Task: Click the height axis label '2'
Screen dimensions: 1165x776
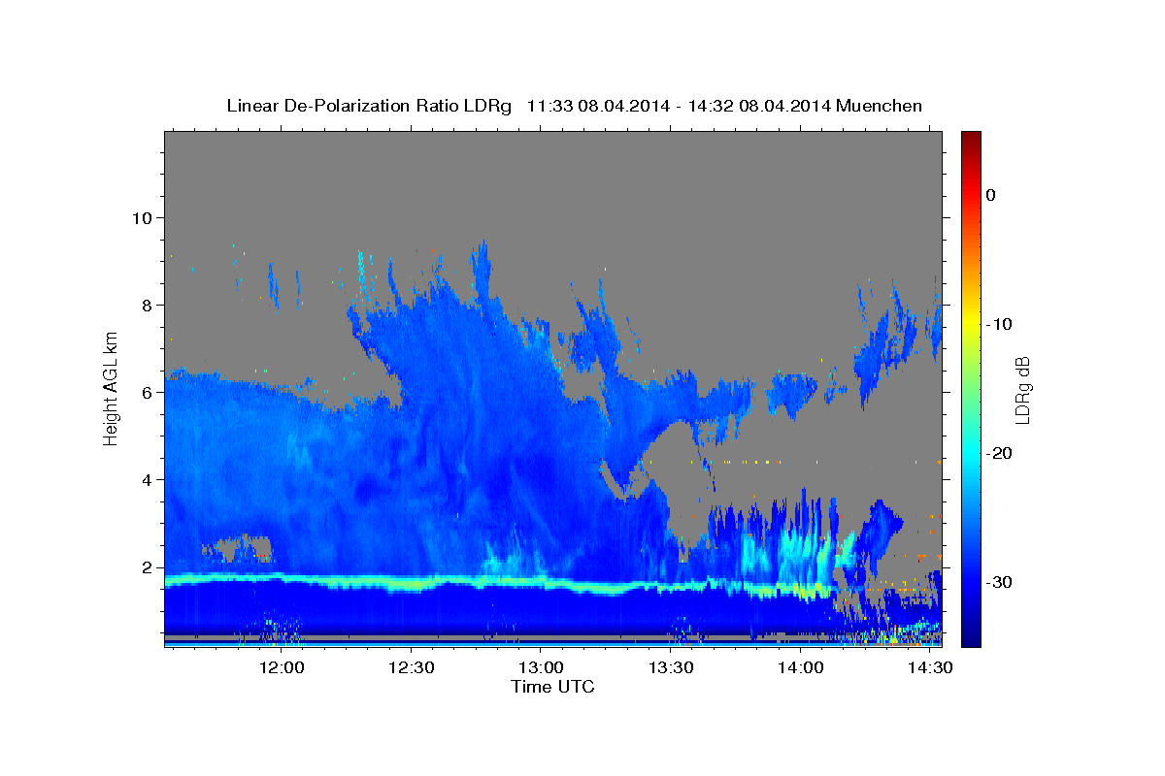Action: tap(149, 566)
